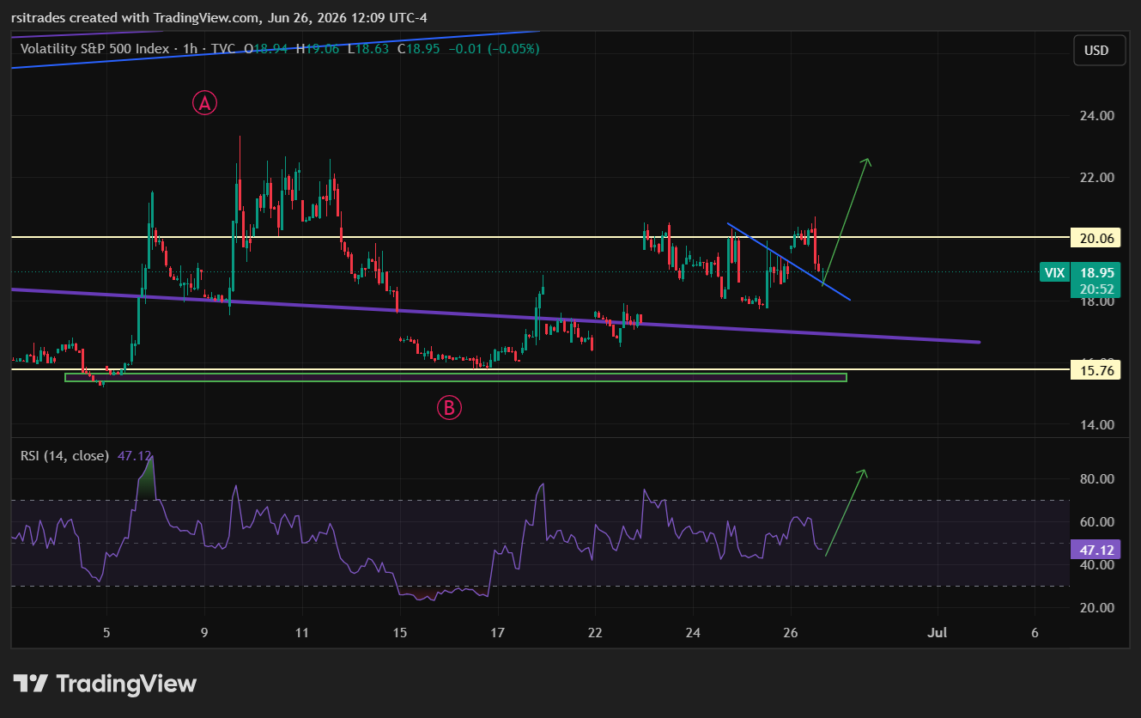Click the 18.95 last price label
This screenshot has width=1141, height=718.
coord(1096,272)
